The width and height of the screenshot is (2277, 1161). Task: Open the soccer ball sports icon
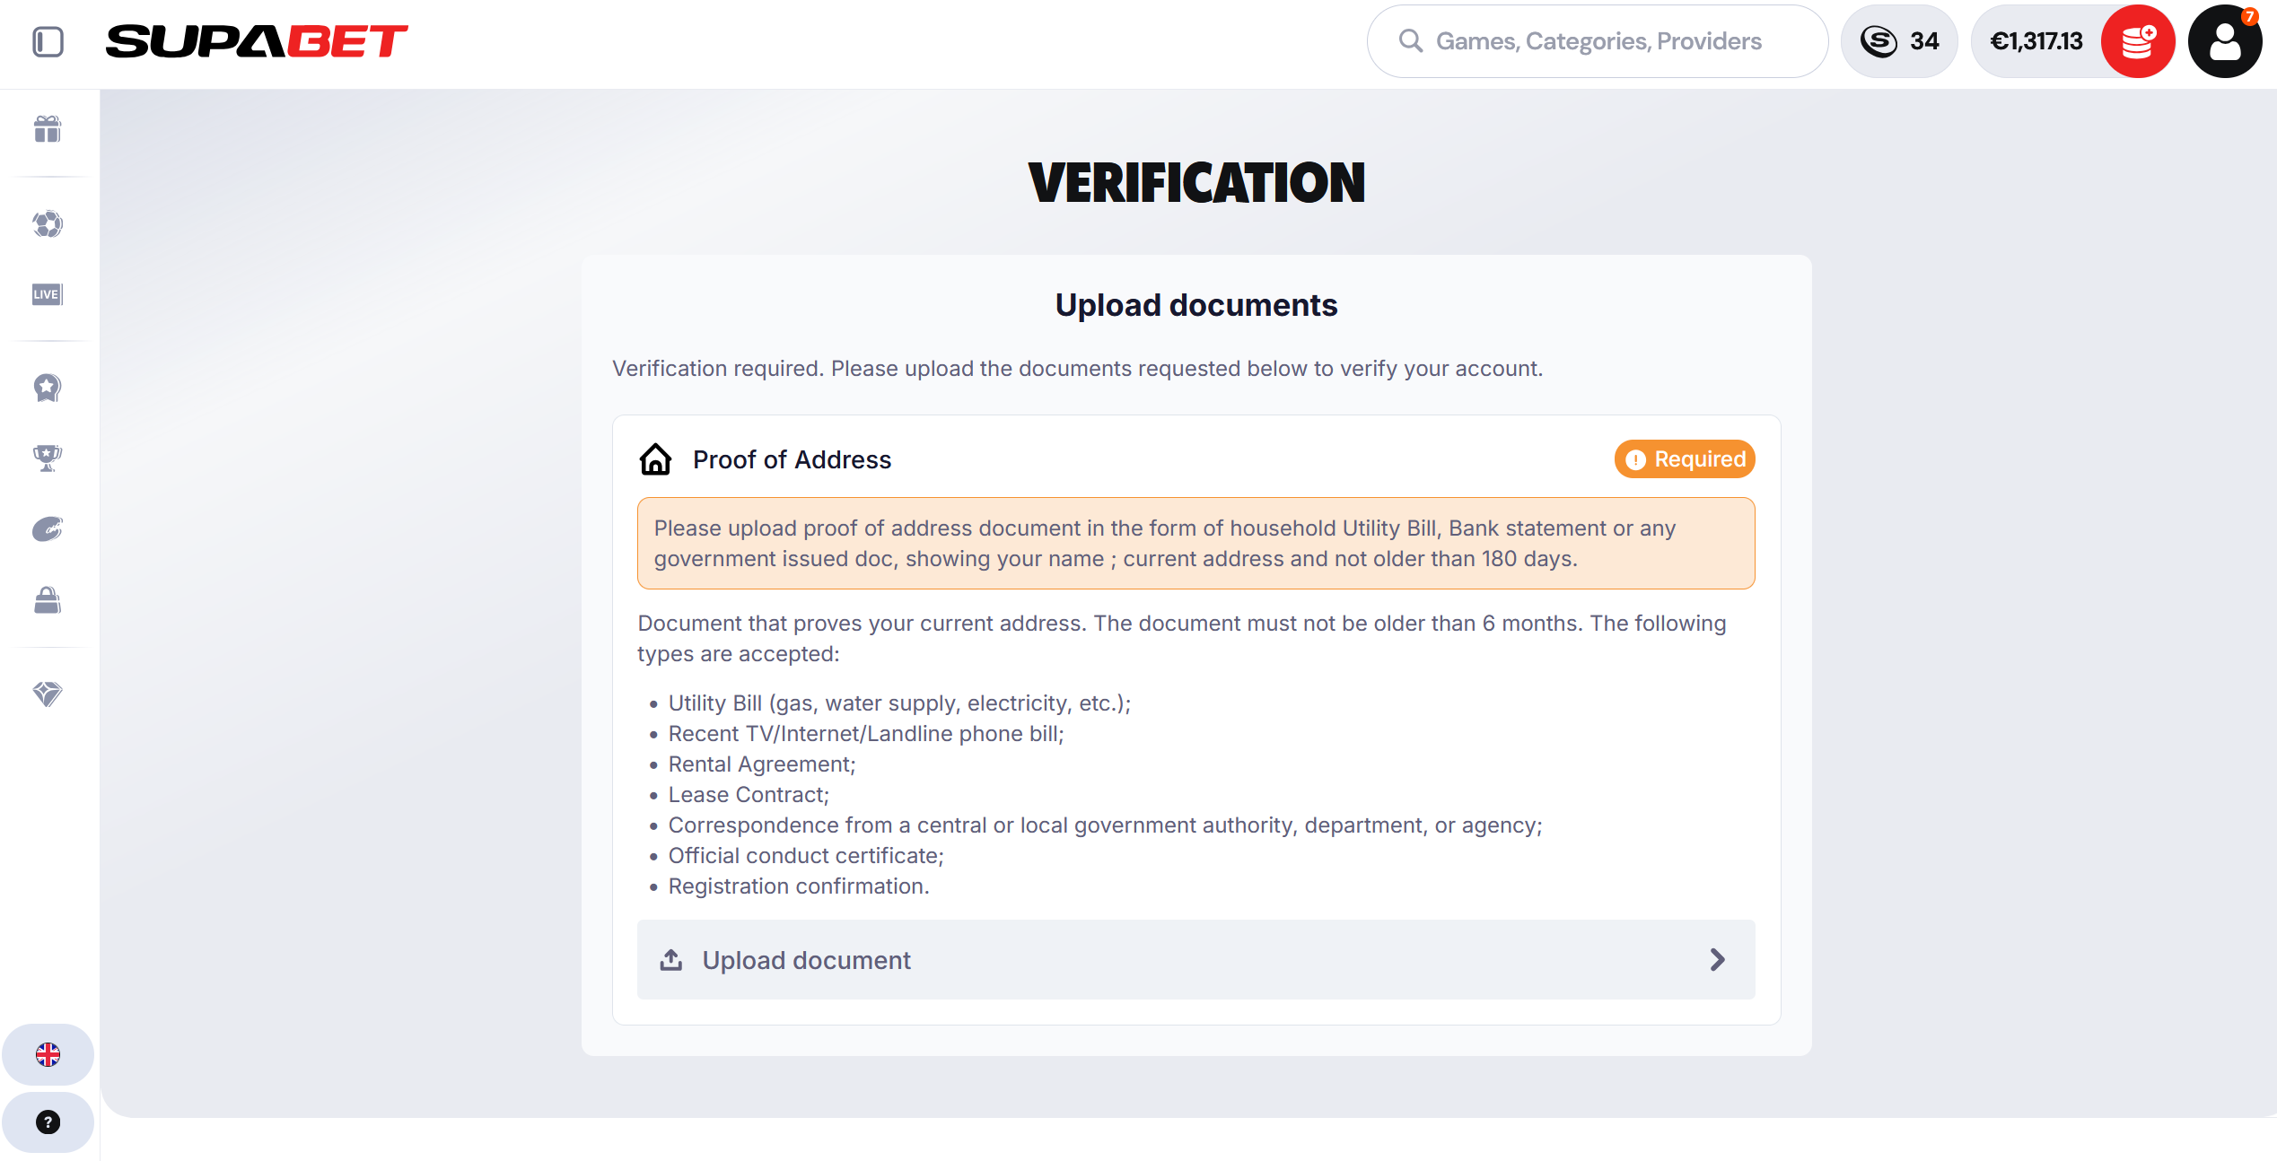[48, 223]
